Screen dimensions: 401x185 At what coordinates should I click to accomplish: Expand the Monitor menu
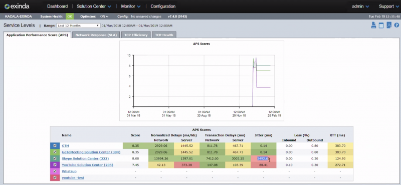point(131,7)
